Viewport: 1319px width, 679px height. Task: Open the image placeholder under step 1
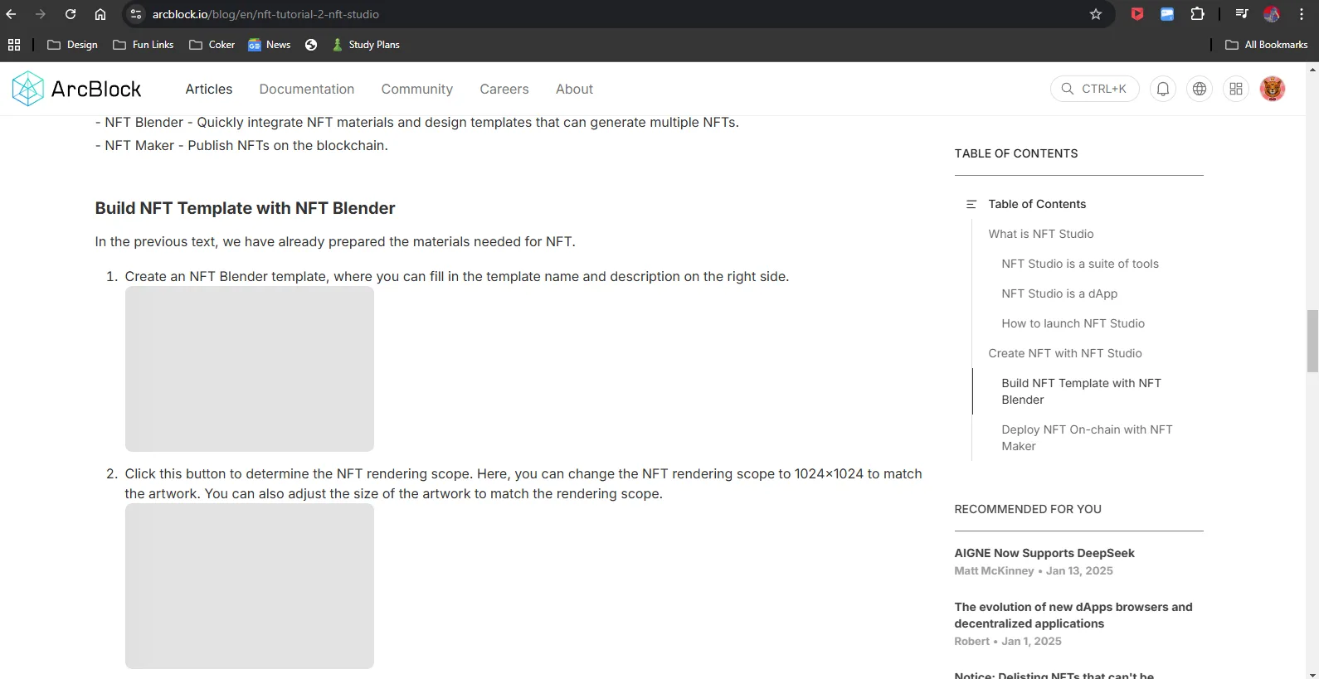tap(250, 369)
